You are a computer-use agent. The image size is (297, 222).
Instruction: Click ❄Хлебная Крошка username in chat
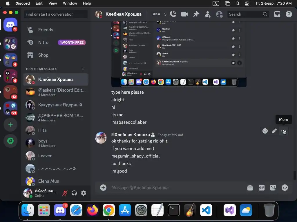coord(133,135)
